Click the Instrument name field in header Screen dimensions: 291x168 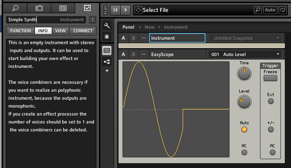click(x=177, y=38)
